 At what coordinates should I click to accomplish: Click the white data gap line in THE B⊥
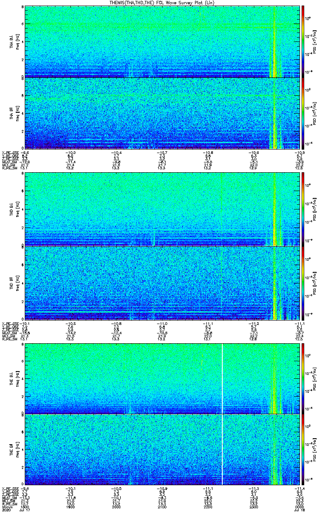point(222,378)
